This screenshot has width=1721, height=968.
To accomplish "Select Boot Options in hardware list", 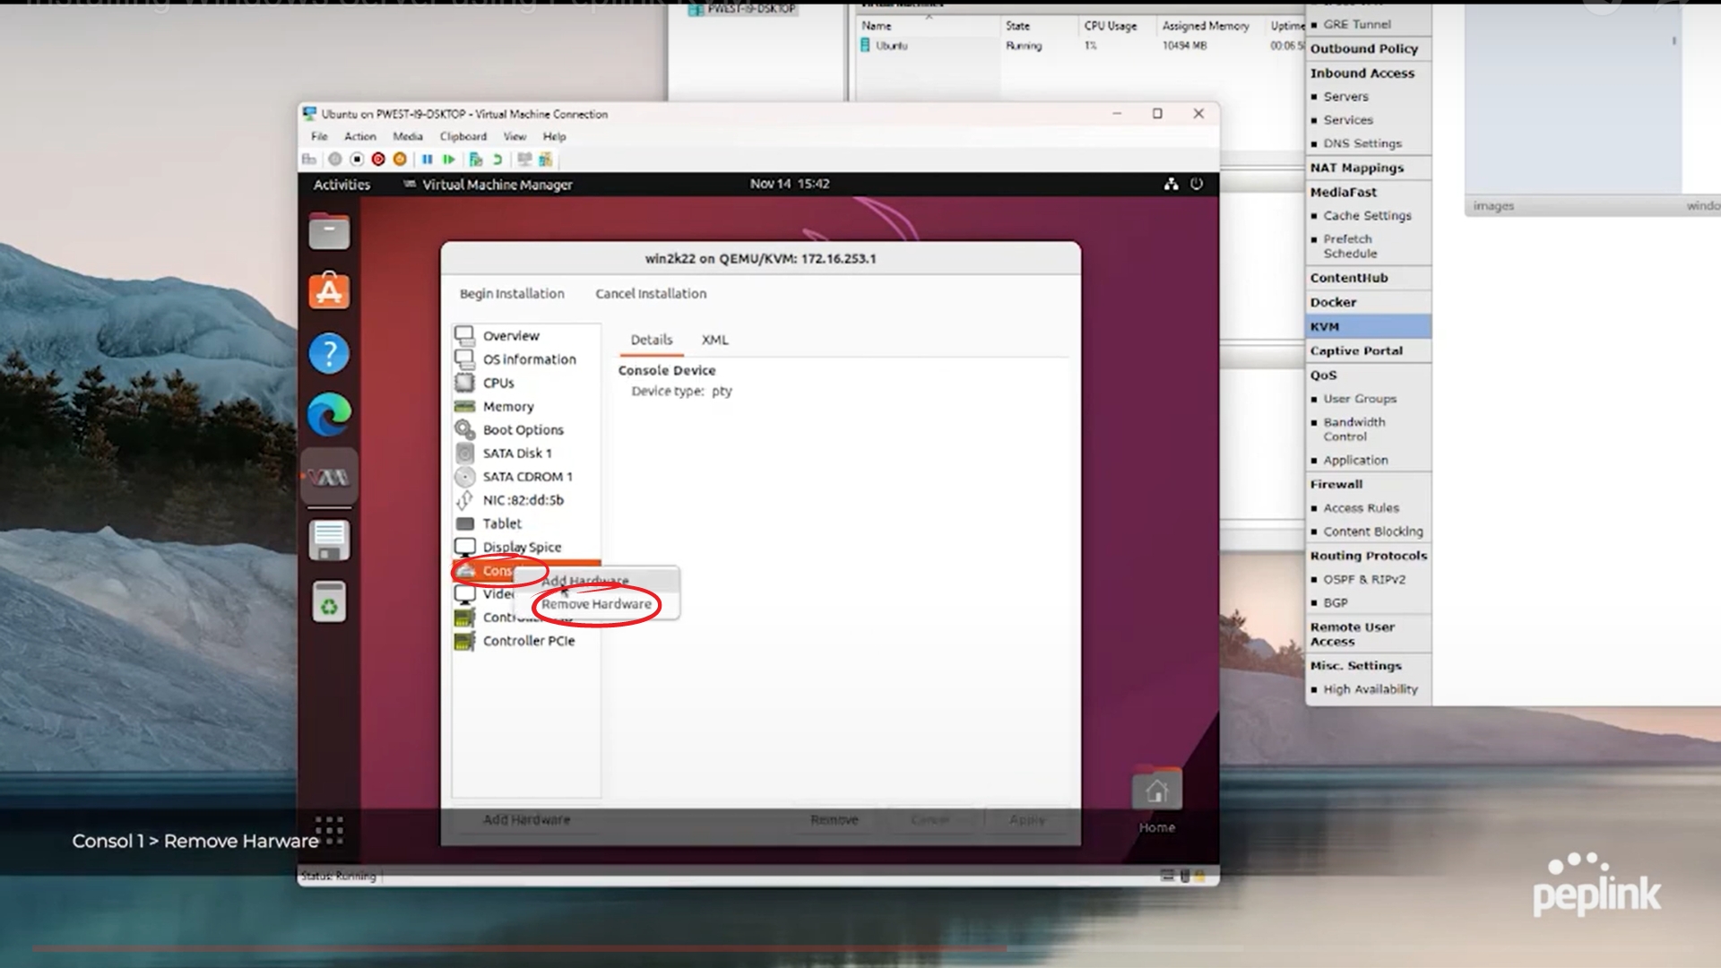I will point(523,430).
